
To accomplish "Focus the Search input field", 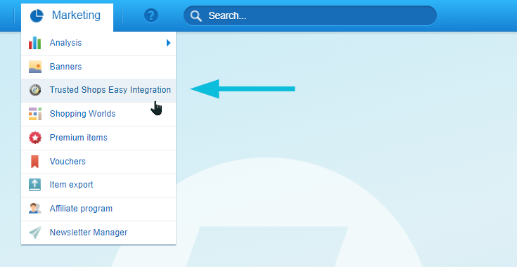I will (x=310, y=15).
